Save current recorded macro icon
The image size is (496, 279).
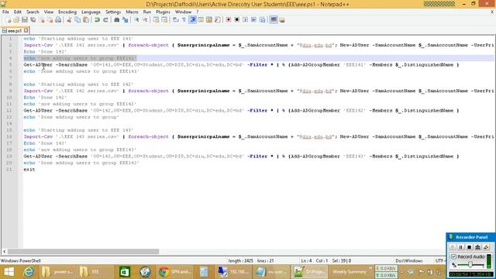[262, 20]
